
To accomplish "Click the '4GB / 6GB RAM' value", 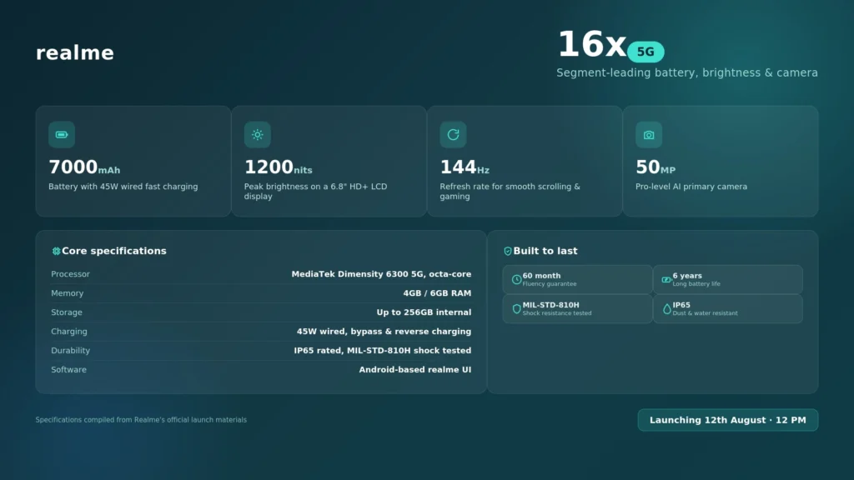I will (x=437, y=293).
